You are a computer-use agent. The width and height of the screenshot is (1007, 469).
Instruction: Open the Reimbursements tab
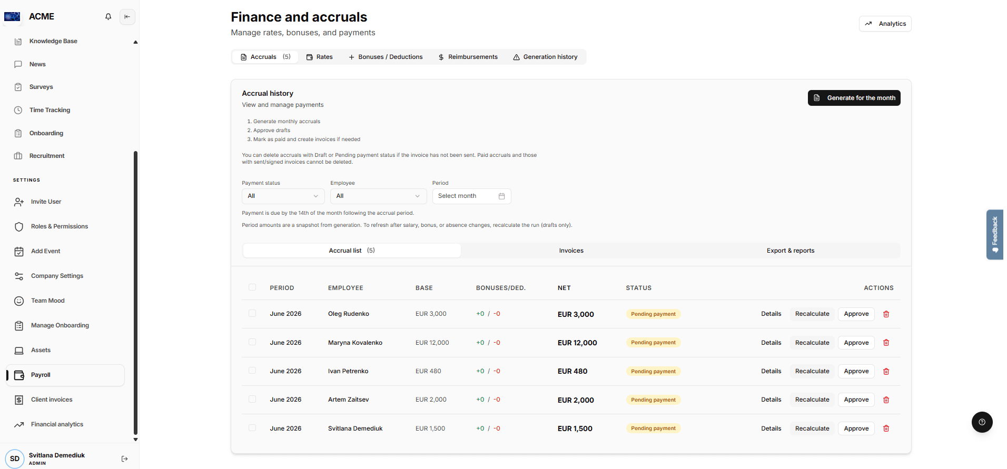(x=468, y=57)
